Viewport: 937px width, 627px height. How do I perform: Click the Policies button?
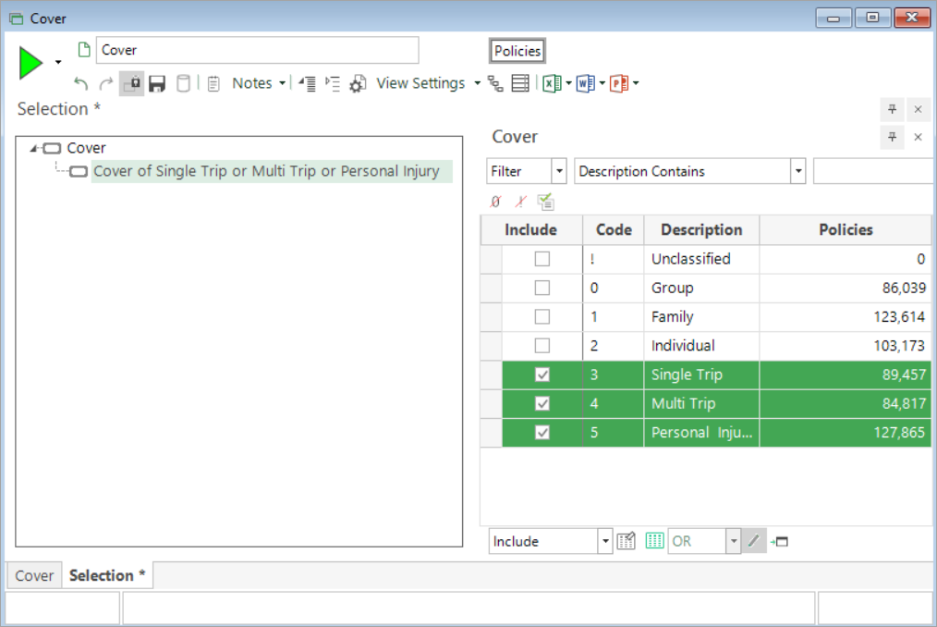(x=517, y=51)
